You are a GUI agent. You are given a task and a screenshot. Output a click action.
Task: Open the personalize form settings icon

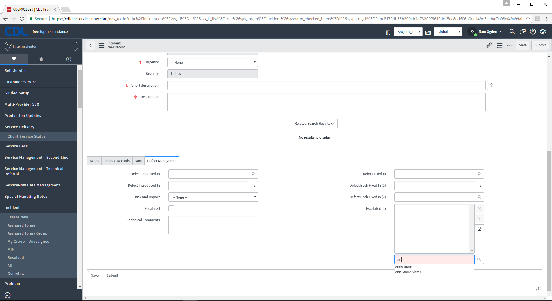[x=499, y=45]
